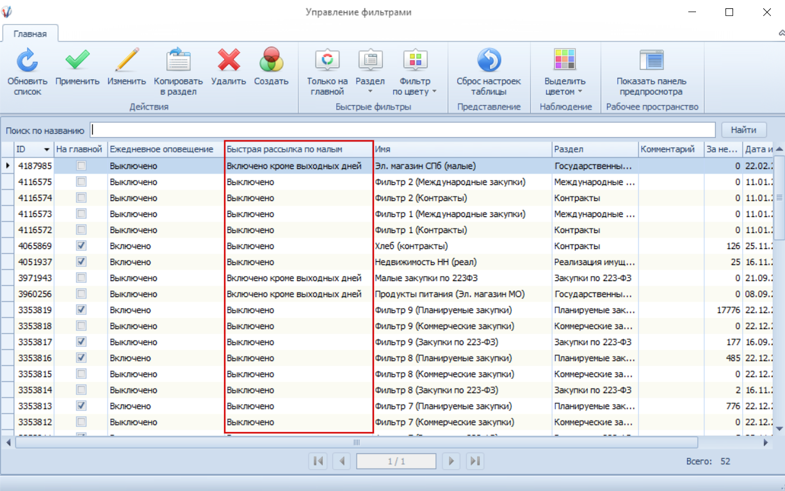Uncheck На главной for Хлеб (контракты) row
785x491 pixels.
(x=81, y=246)
